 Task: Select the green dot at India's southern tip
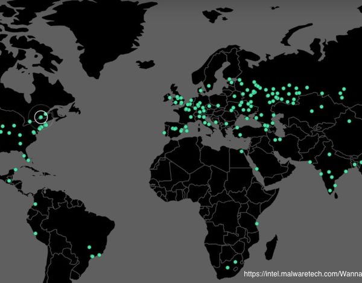330,191
